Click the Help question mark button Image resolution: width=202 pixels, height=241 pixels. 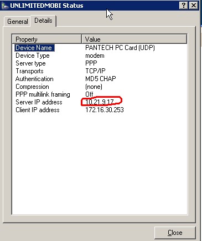click(183, 6)
